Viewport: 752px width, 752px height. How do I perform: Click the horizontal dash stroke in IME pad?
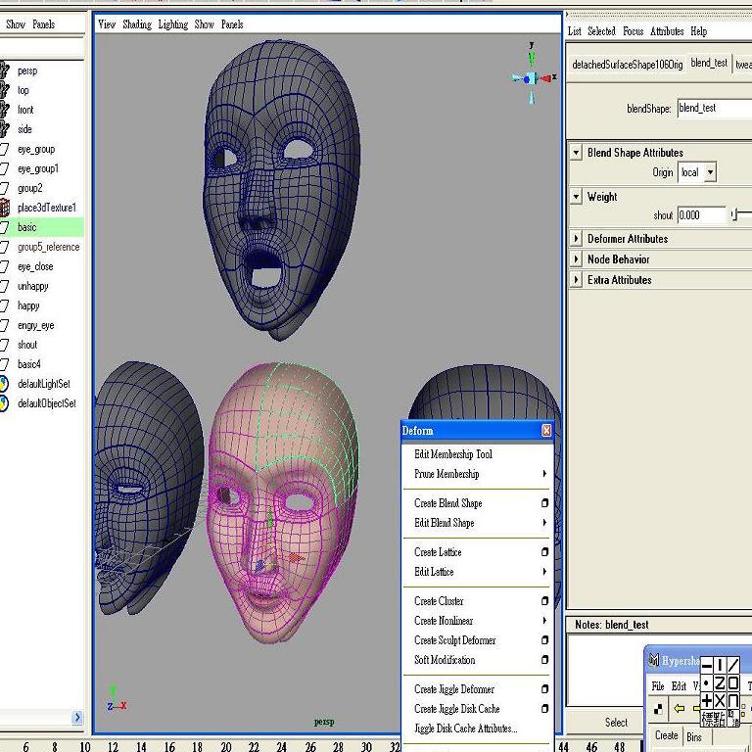[x=707, y=666]
